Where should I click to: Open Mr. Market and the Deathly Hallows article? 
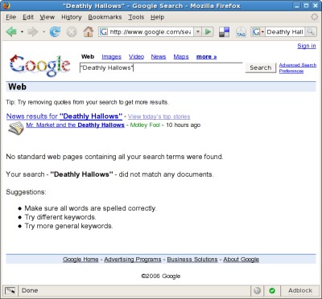pos(75,125)
